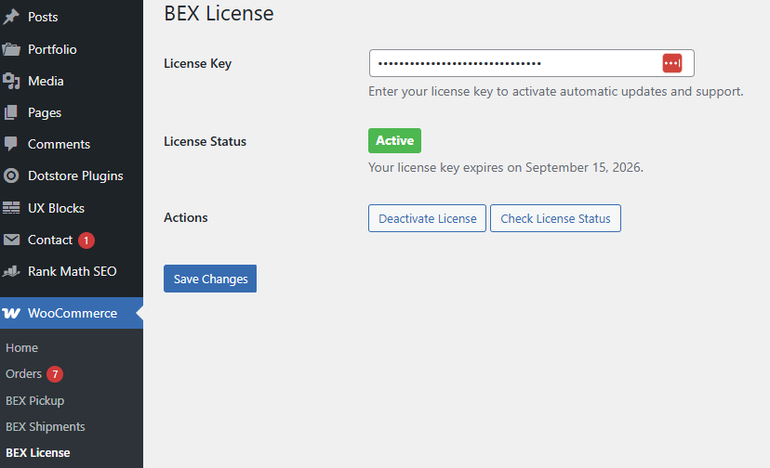The width and height of the screenshot is (770, 468).
Task: Open the Contact menu item
Action: [x=50, y=240]
